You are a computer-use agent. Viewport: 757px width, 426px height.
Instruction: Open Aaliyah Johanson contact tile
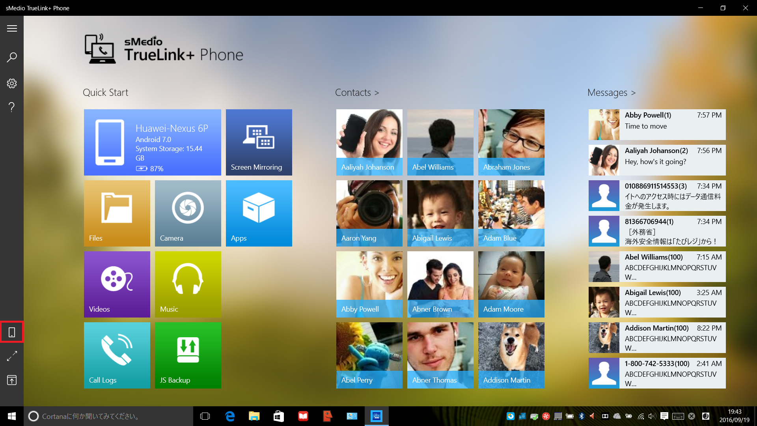click(x=369, y=142)
